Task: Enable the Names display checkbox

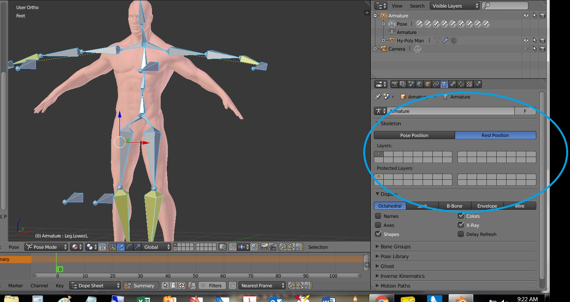Action: [x=378, y=216]
